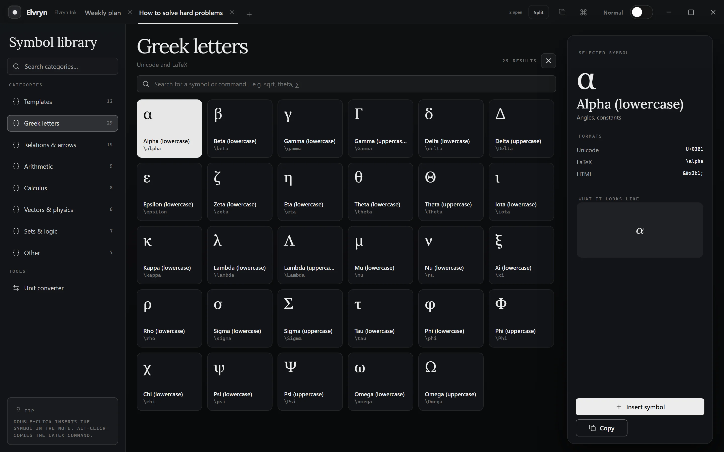
Task: Focus the symbol or command search field
Action: (x=346, y=84)
